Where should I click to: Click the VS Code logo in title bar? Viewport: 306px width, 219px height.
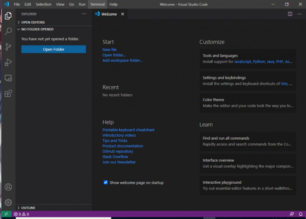click(x=7, y=4)
